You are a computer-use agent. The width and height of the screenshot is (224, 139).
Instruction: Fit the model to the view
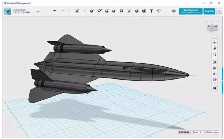pyautogui.click(x=215, y=62)
